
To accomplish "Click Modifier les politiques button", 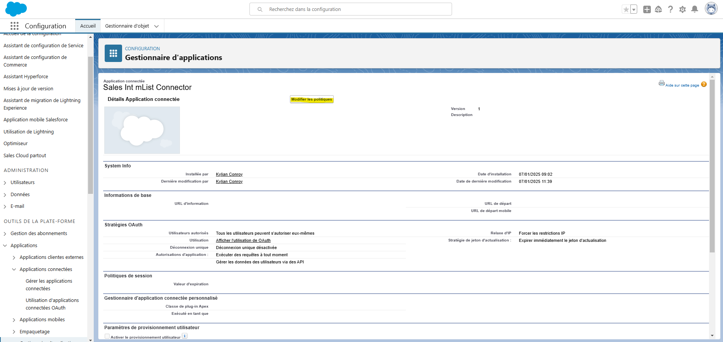I will click(312, 99).
